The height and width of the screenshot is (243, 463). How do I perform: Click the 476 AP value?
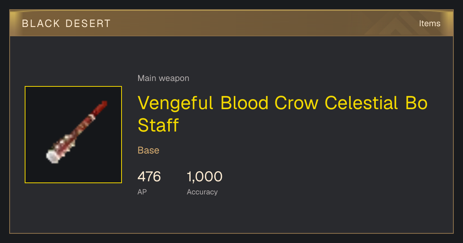click(149, 177)
